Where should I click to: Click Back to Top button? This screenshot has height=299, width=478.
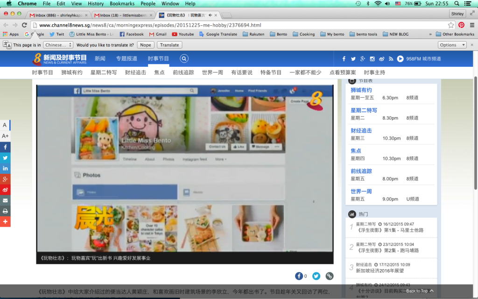420,291
